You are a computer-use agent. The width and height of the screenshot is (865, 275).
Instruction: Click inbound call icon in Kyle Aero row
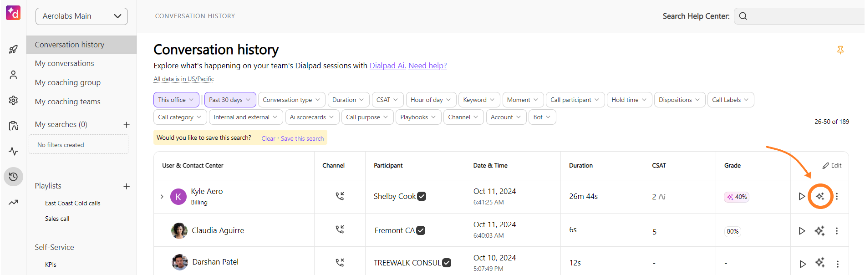pos(340,196)
